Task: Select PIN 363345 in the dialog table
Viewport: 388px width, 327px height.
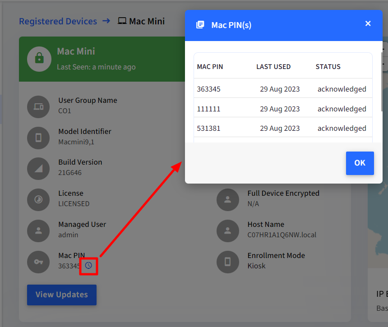Action: tap(208, 89)
